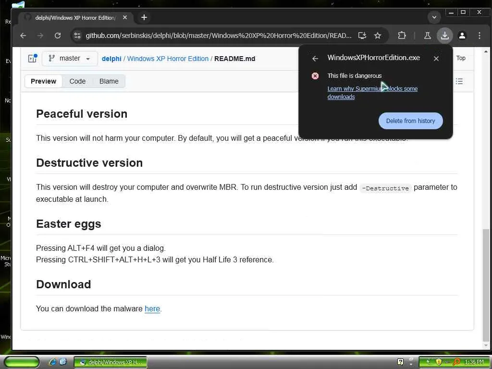Click the -Destructive code snippet
The width and height of the screenshot is (492, 369).
pos(385,188)
